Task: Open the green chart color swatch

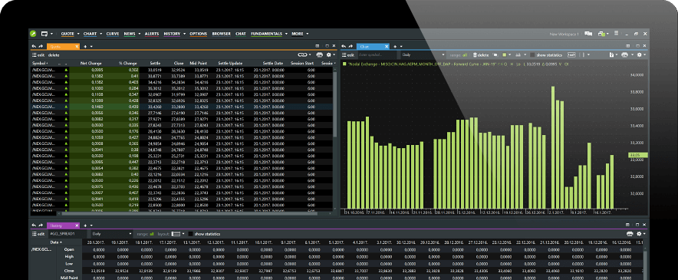Action: (x=504, y=55)
